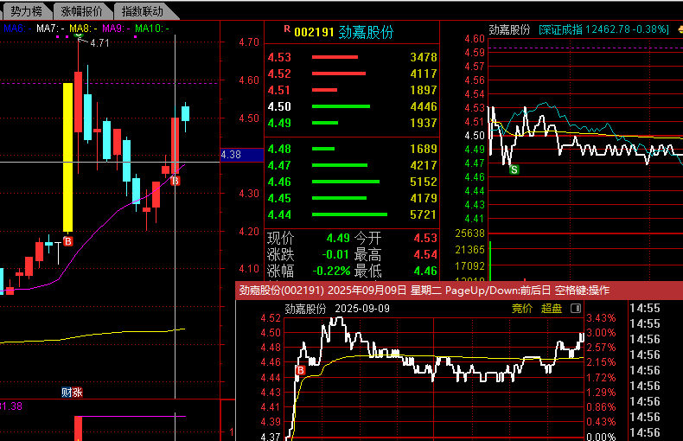Click the red B marker in the 2025-09-09 popup chart
The height and width of the screenshot is (441, 683).
point(301,370)
